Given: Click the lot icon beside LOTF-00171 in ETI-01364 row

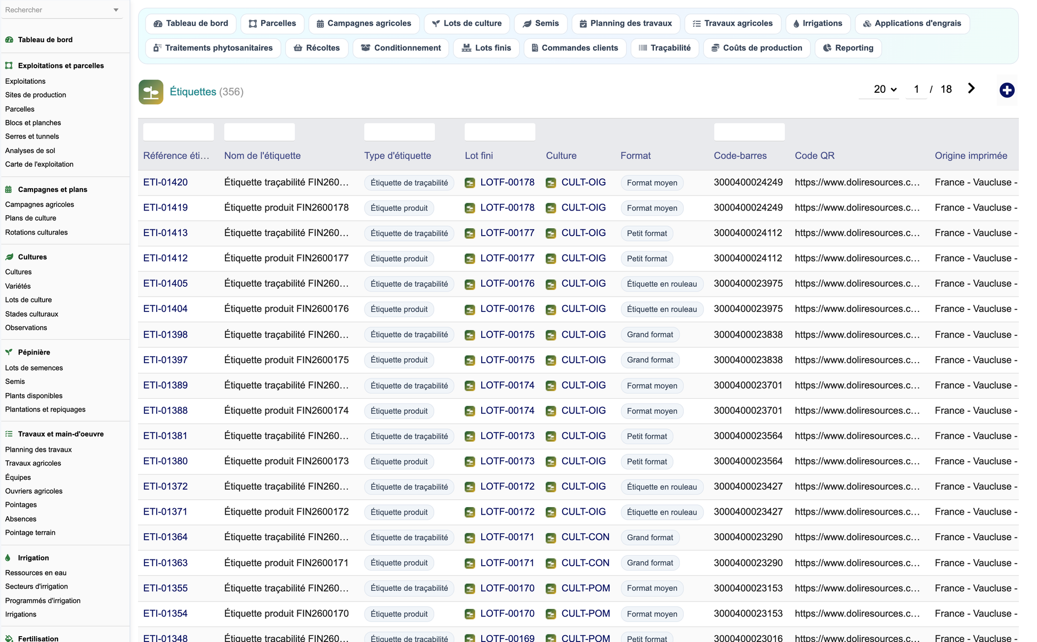Looking at the screenshot, I should tap(469, 538).
